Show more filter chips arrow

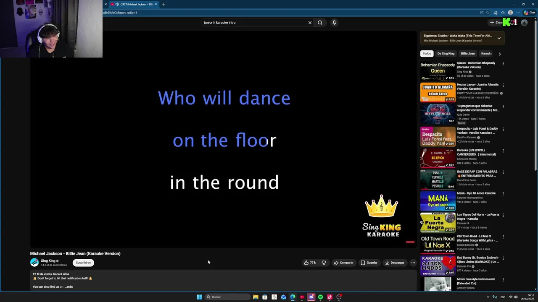click(499, 54)
